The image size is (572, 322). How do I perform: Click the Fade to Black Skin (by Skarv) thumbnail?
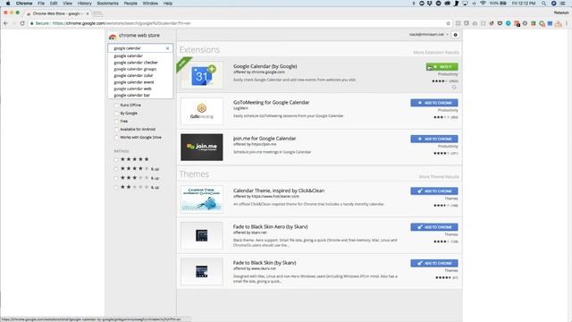(x=202, y=272)
